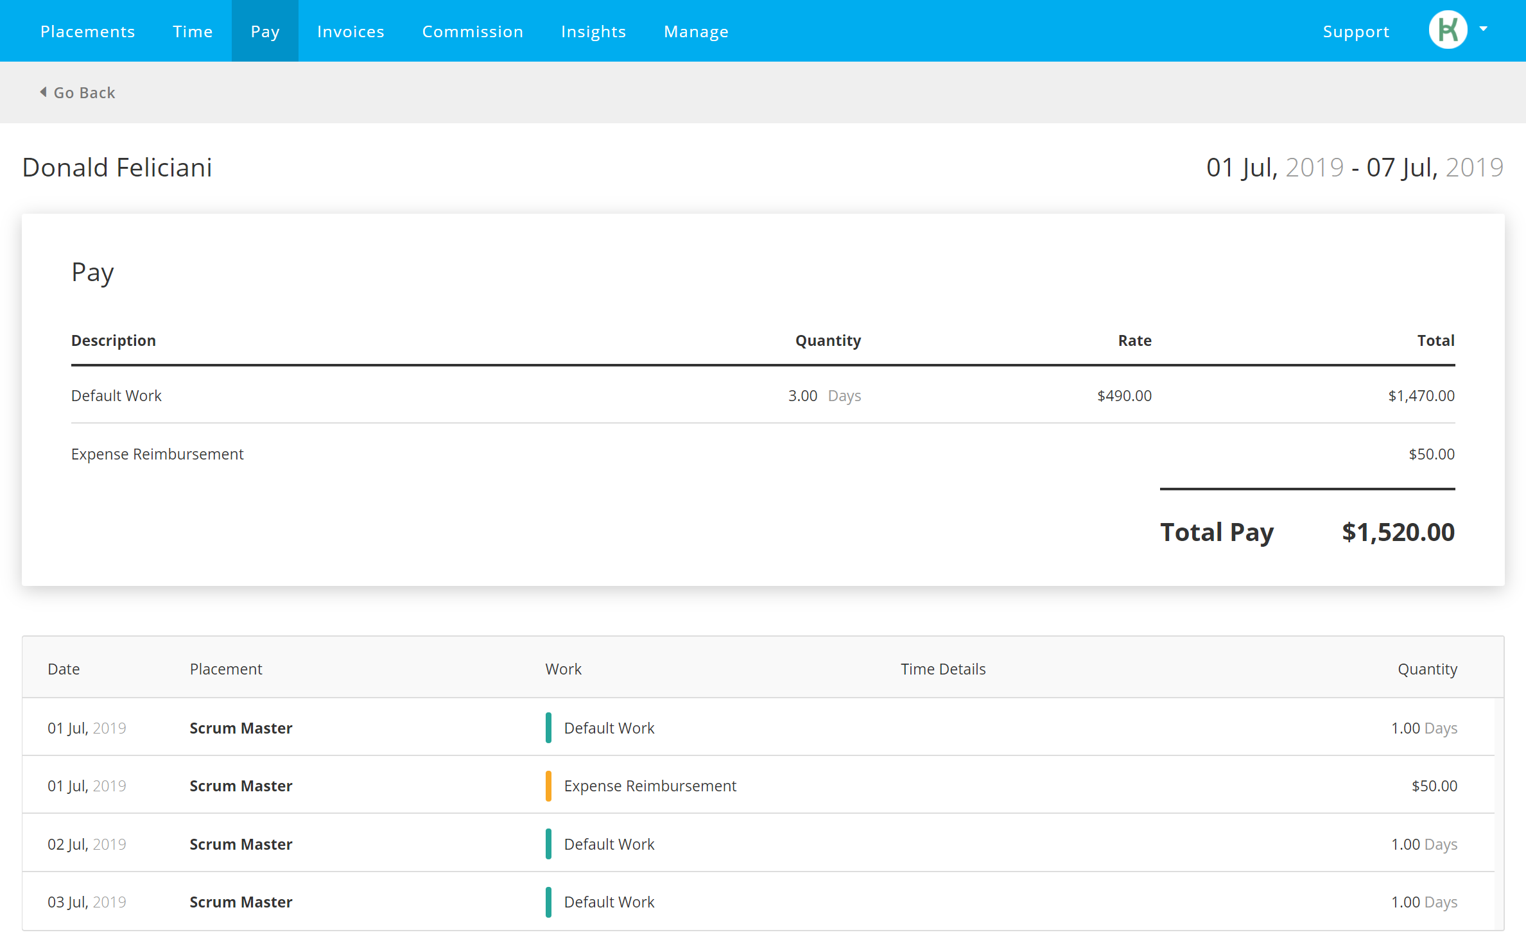Open the Commission menu
The image size is (1526, 937).
(x=473, y=31)
